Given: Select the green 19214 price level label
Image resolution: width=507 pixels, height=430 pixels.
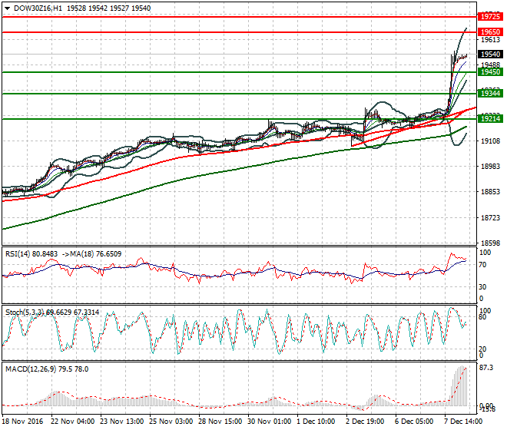Looking at the screenshot, I should (x=490, y=119).
